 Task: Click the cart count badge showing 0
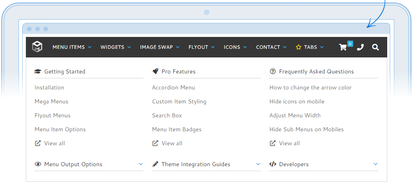(x=350, y=43)
